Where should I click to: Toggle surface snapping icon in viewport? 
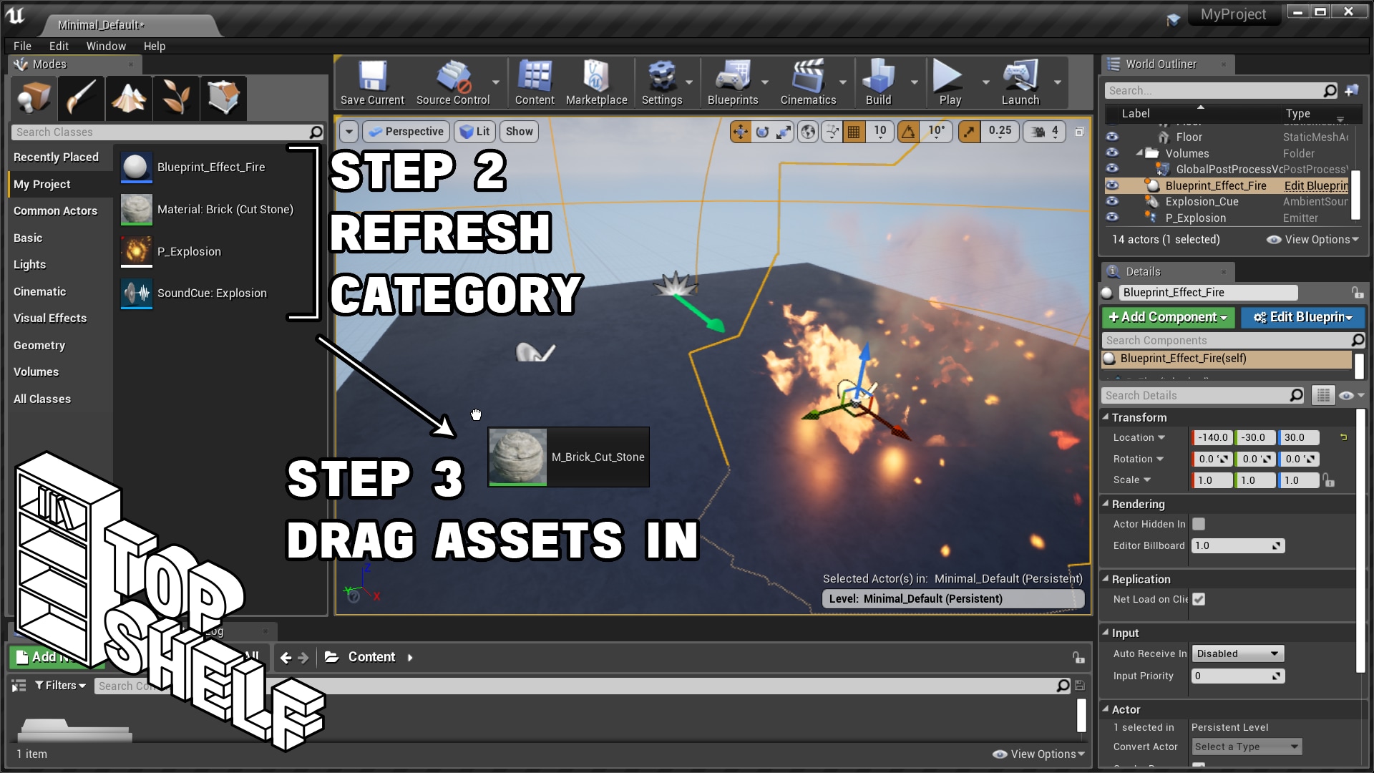pyautogui.click(x=832, y=132)
